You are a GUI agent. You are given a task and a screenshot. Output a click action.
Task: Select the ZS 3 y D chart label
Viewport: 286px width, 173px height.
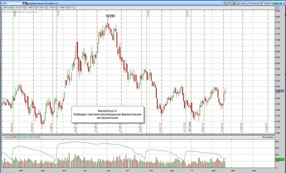[7, 7]
